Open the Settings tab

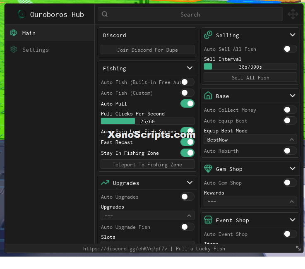pos(49,49)
